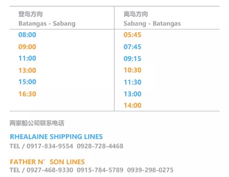Open the RHEALAINE SHIPPING LINES heading
The height and width of the screenshot is (177, 229).
pyautogui.click(x=56, y=137)
